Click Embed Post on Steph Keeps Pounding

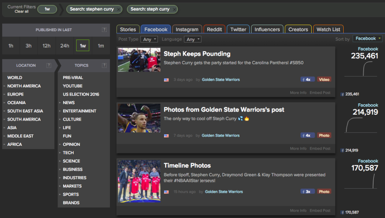click(320, 93)
